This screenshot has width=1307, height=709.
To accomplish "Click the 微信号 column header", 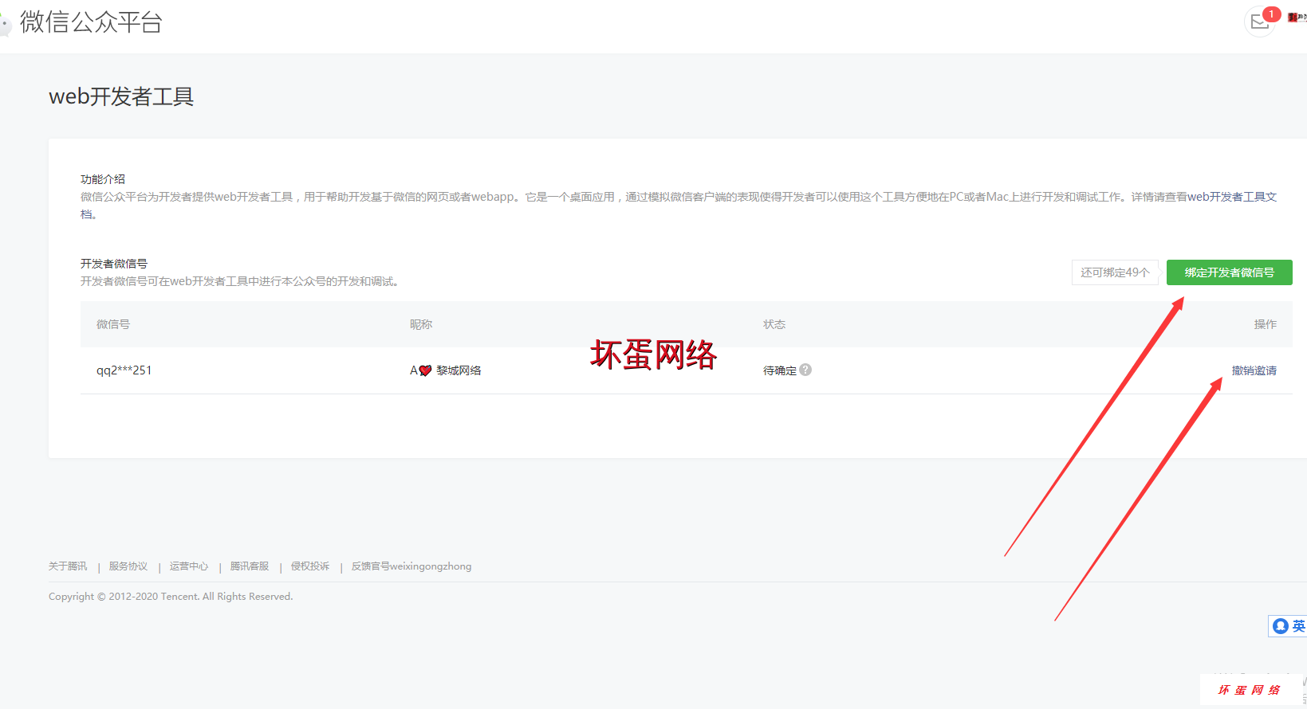I will coord(113,324).
